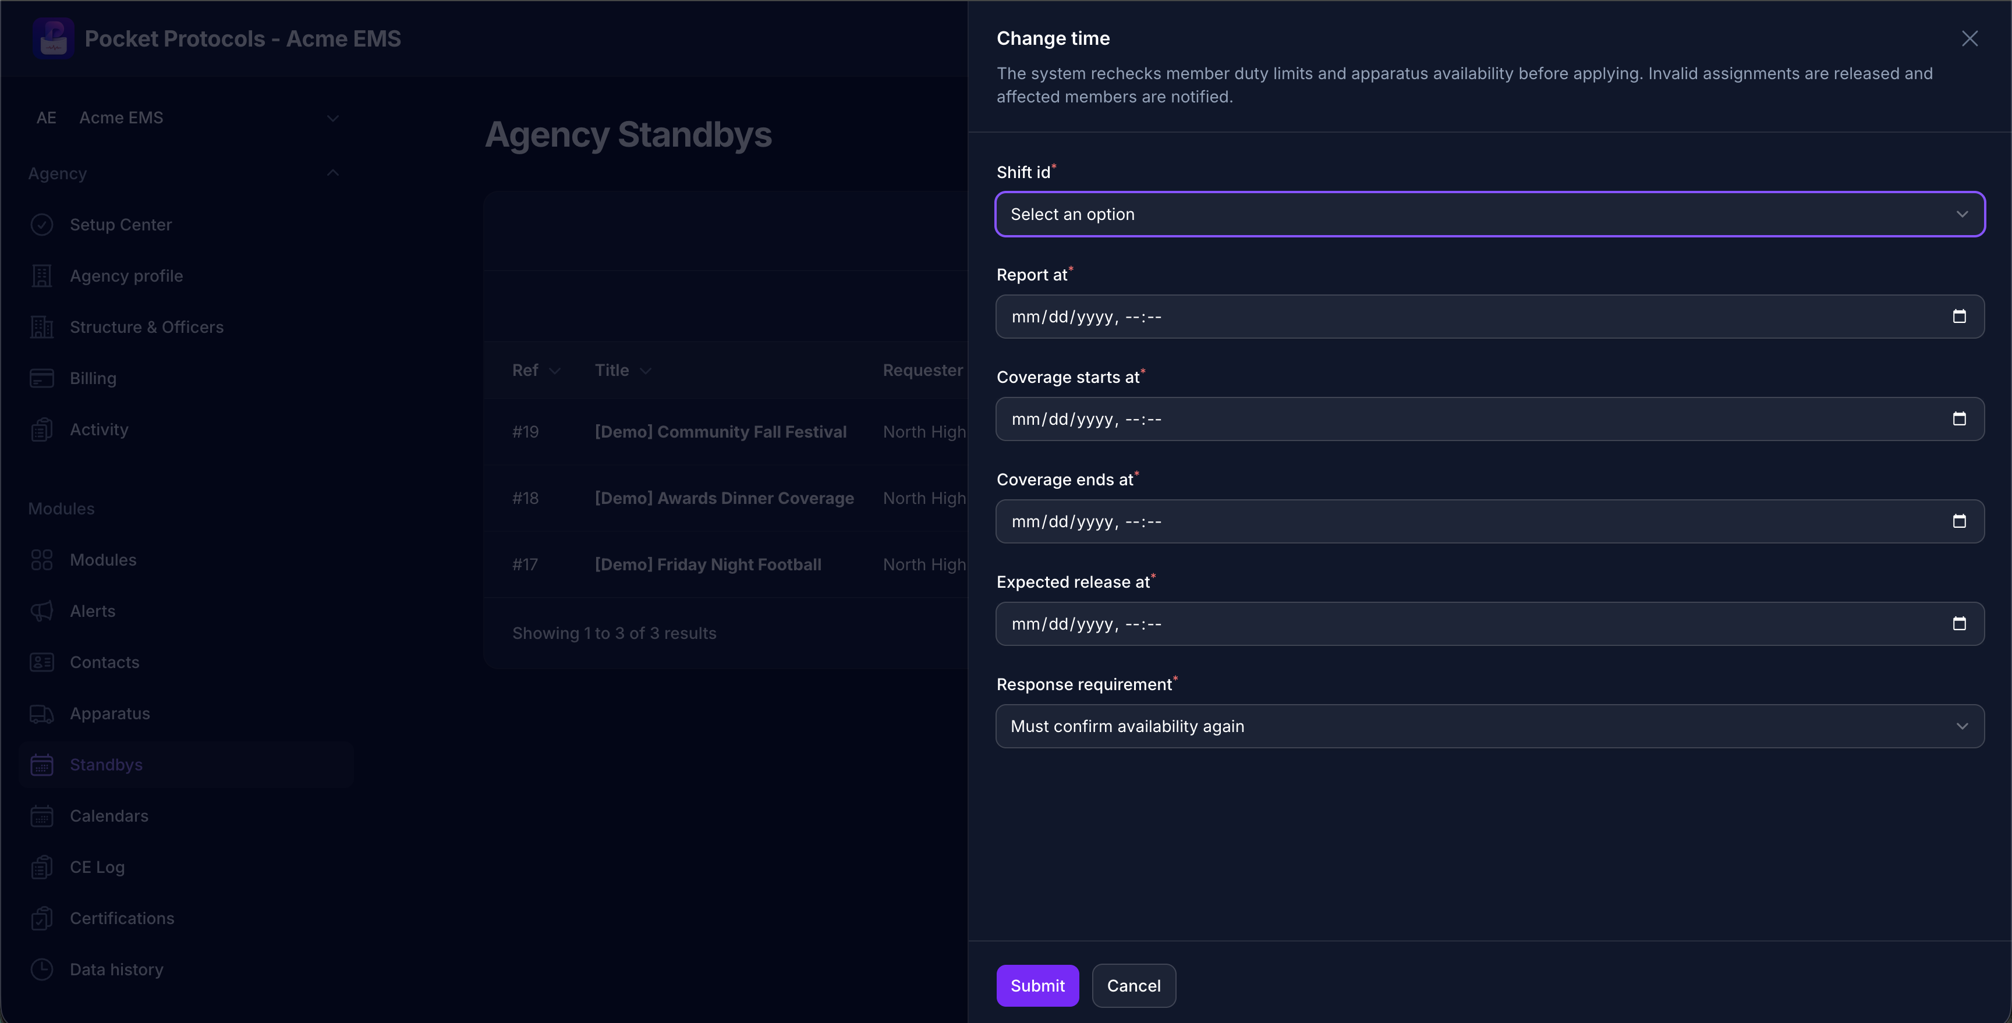Open the Response requirement dropdown
2012x1023 pixels.
pos(1489,726)
